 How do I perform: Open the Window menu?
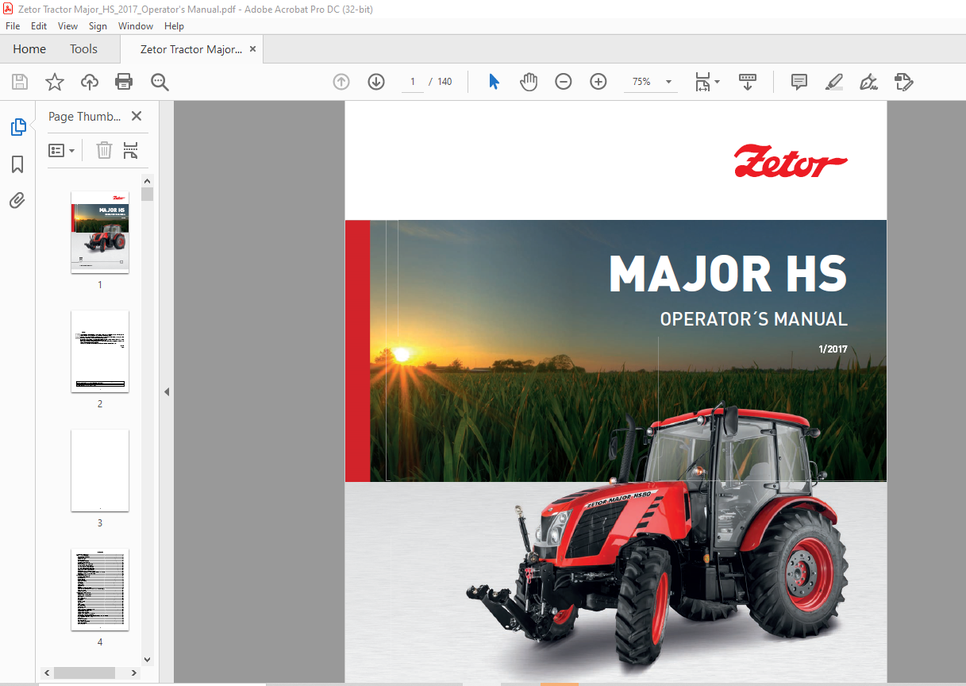tap(136, 26)
